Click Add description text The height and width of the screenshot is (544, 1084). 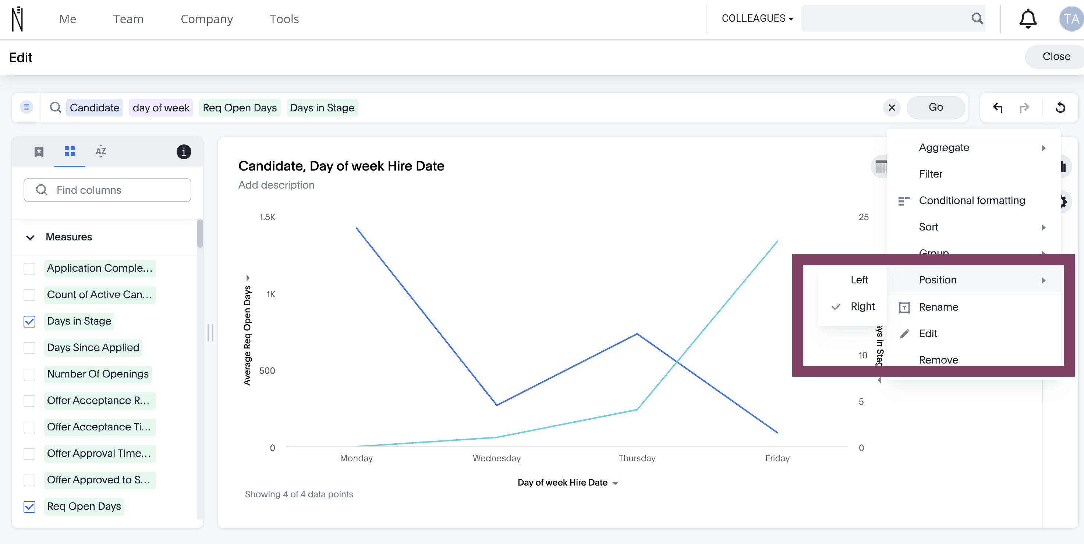276,185
